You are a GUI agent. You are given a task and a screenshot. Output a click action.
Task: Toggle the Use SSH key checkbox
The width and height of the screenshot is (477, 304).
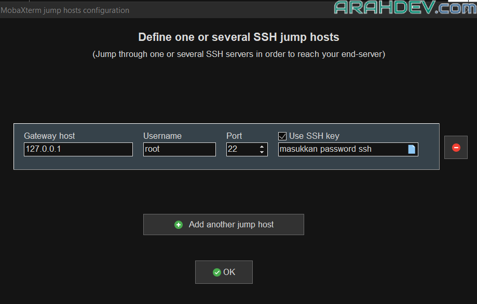282,136
